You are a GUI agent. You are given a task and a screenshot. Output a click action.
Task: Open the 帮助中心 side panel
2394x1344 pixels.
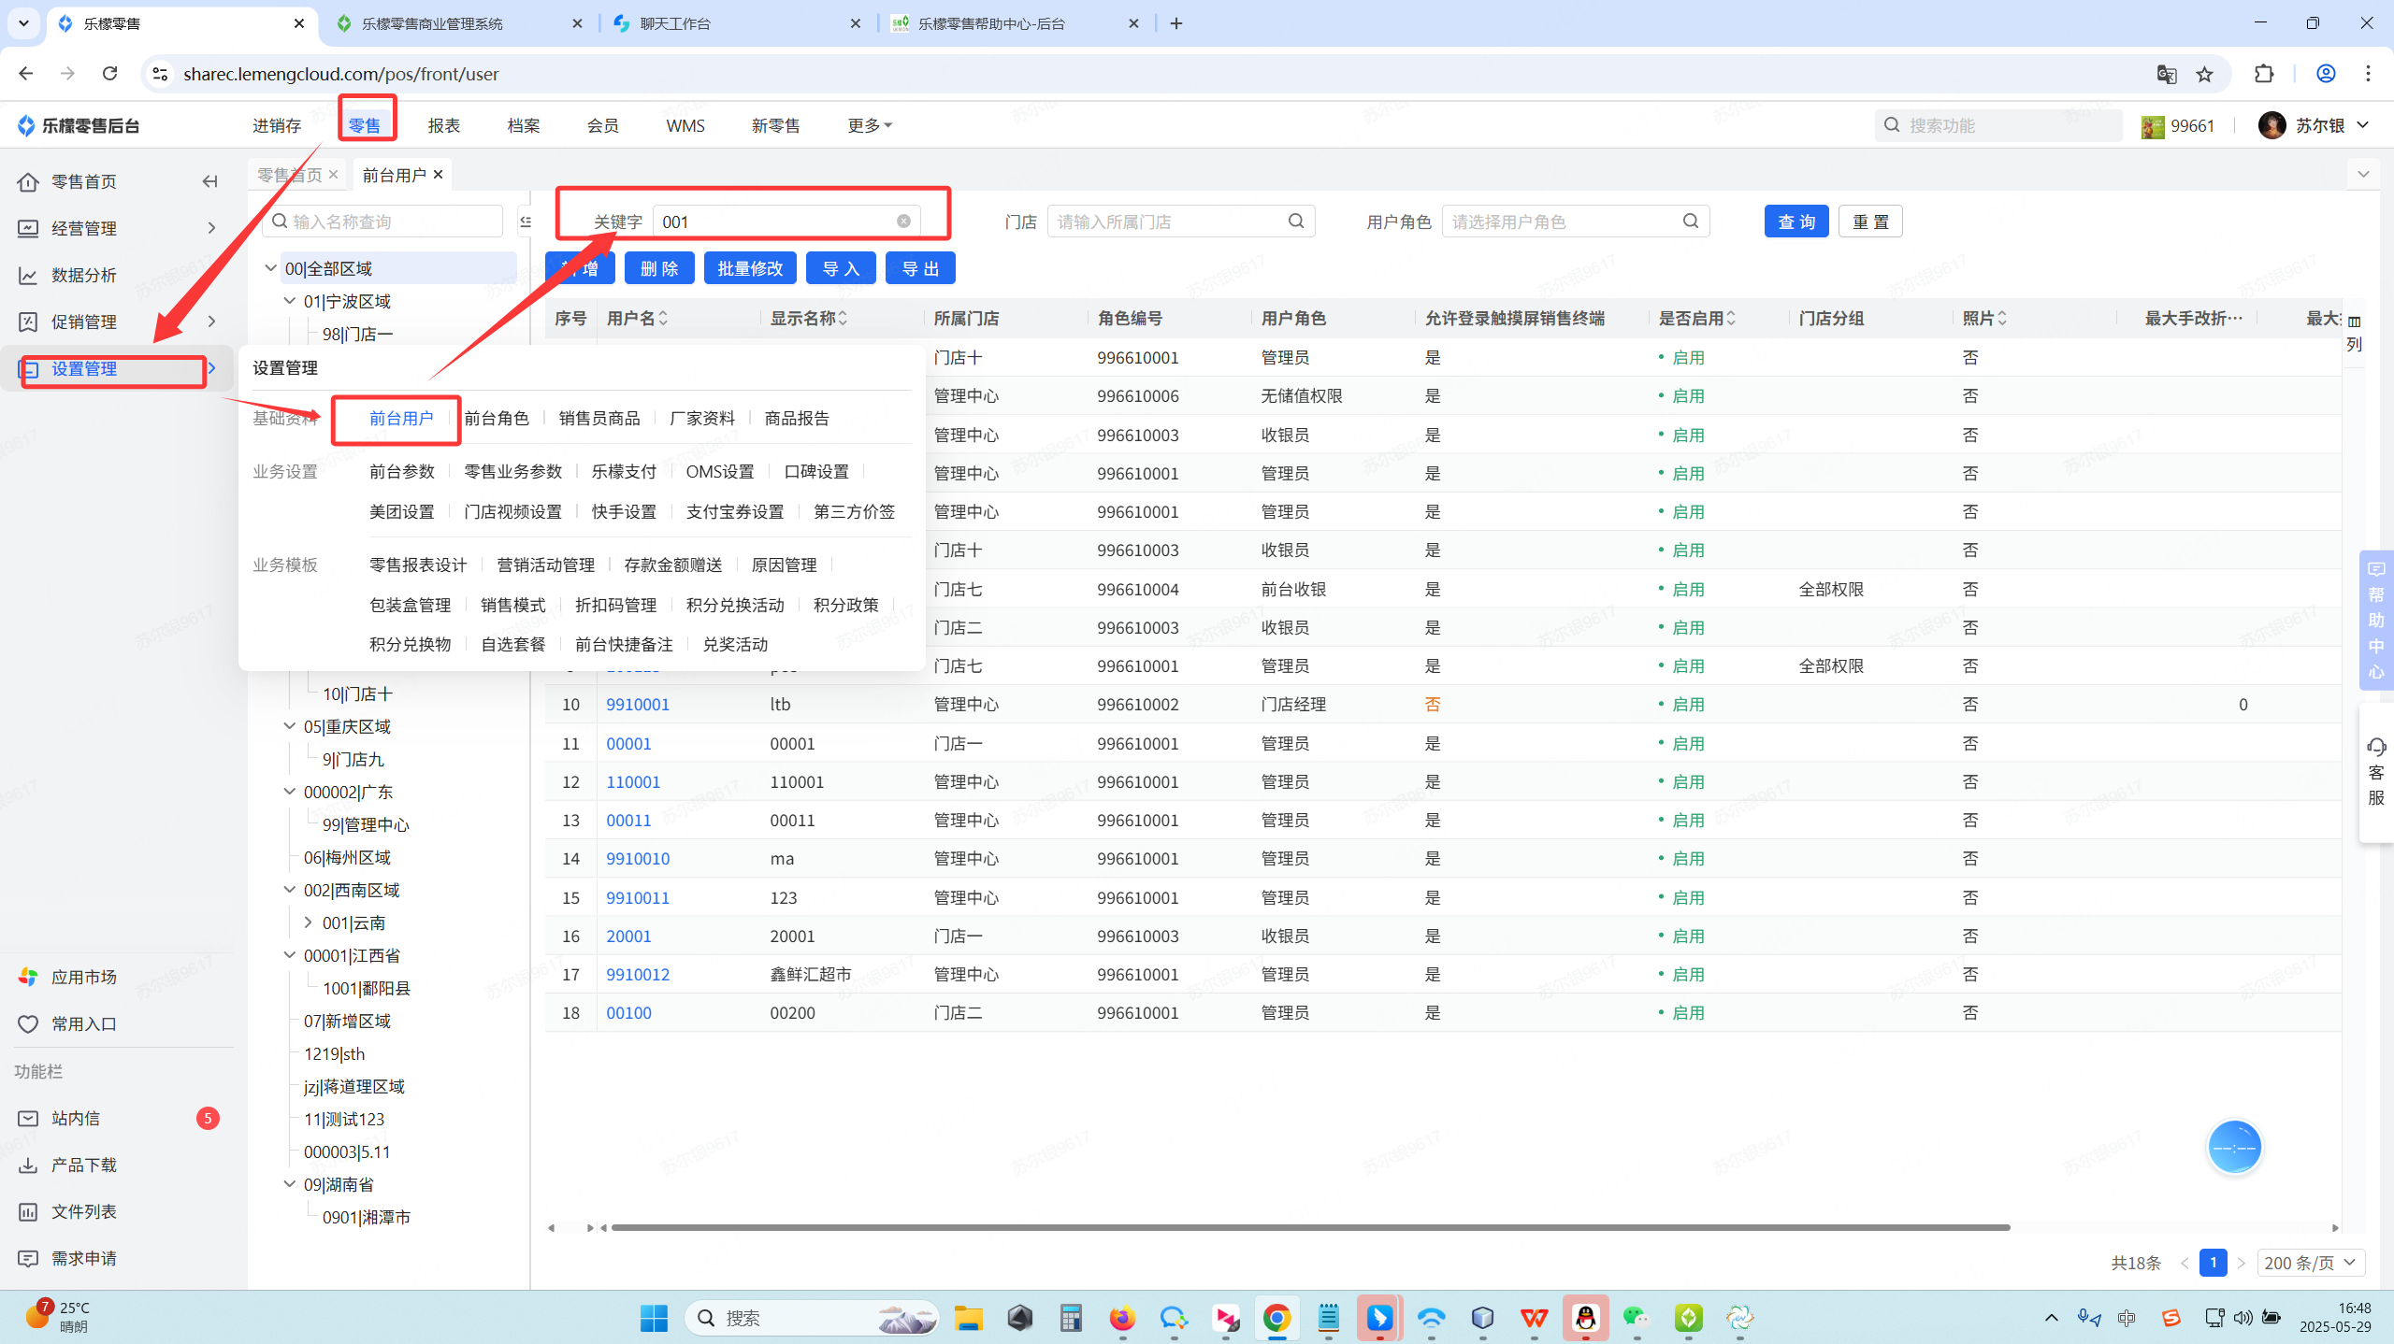(x=2376, y=621)
